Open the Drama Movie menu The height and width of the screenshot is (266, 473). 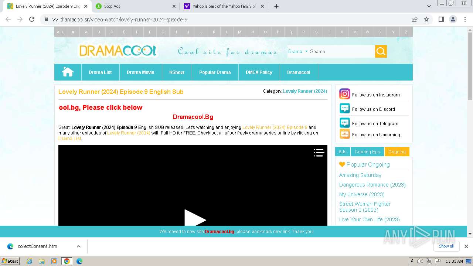click(140, 72)
